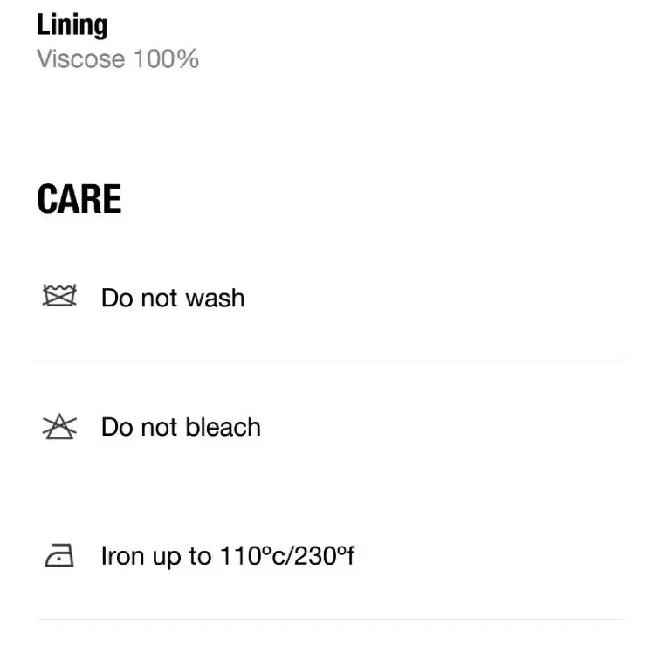Click the word 'Viscose' in lining details
Screen dimensions: 660x660
coord(81,58)
